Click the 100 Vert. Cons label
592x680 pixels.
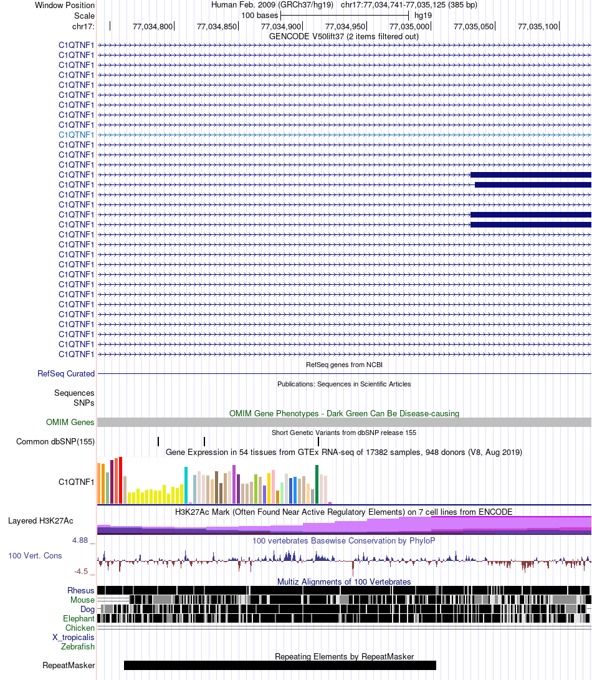click(35, 555)
